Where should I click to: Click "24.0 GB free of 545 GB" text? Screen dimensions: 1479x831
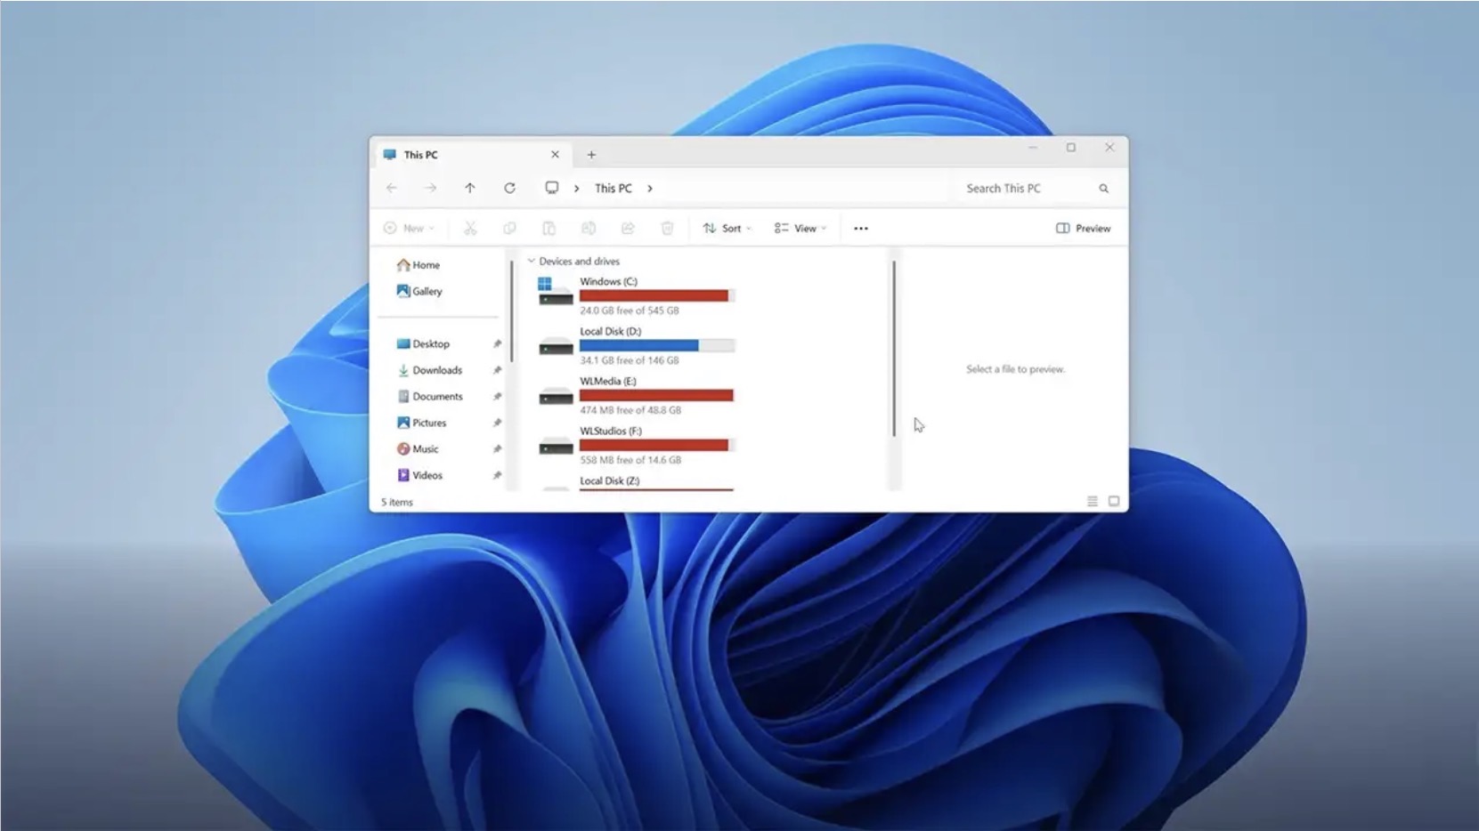point(630,311)
